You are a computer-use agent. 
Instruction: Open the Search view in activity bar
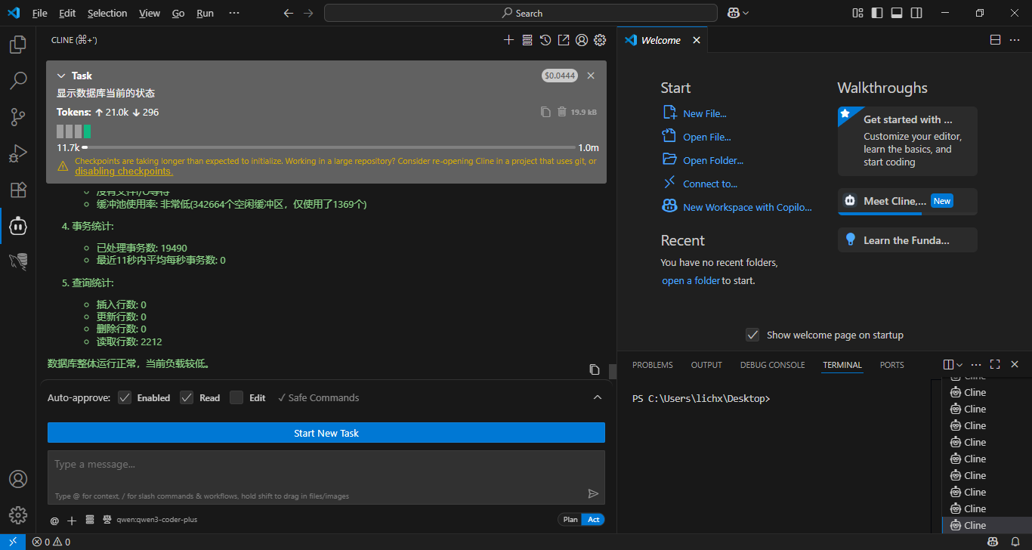click(x=18, y=81)
